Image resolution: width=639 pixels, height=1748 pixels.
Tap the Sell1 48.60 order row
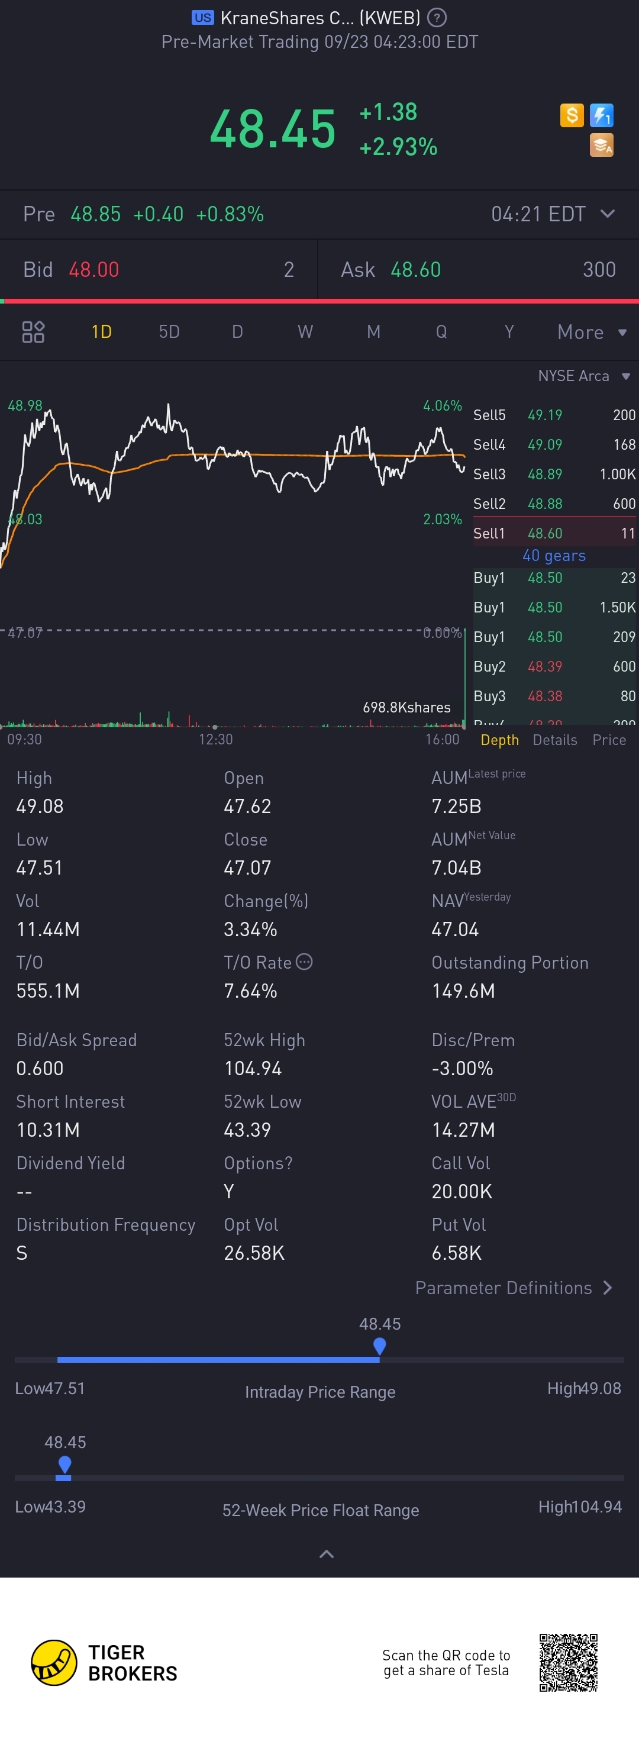coord(554,533)
